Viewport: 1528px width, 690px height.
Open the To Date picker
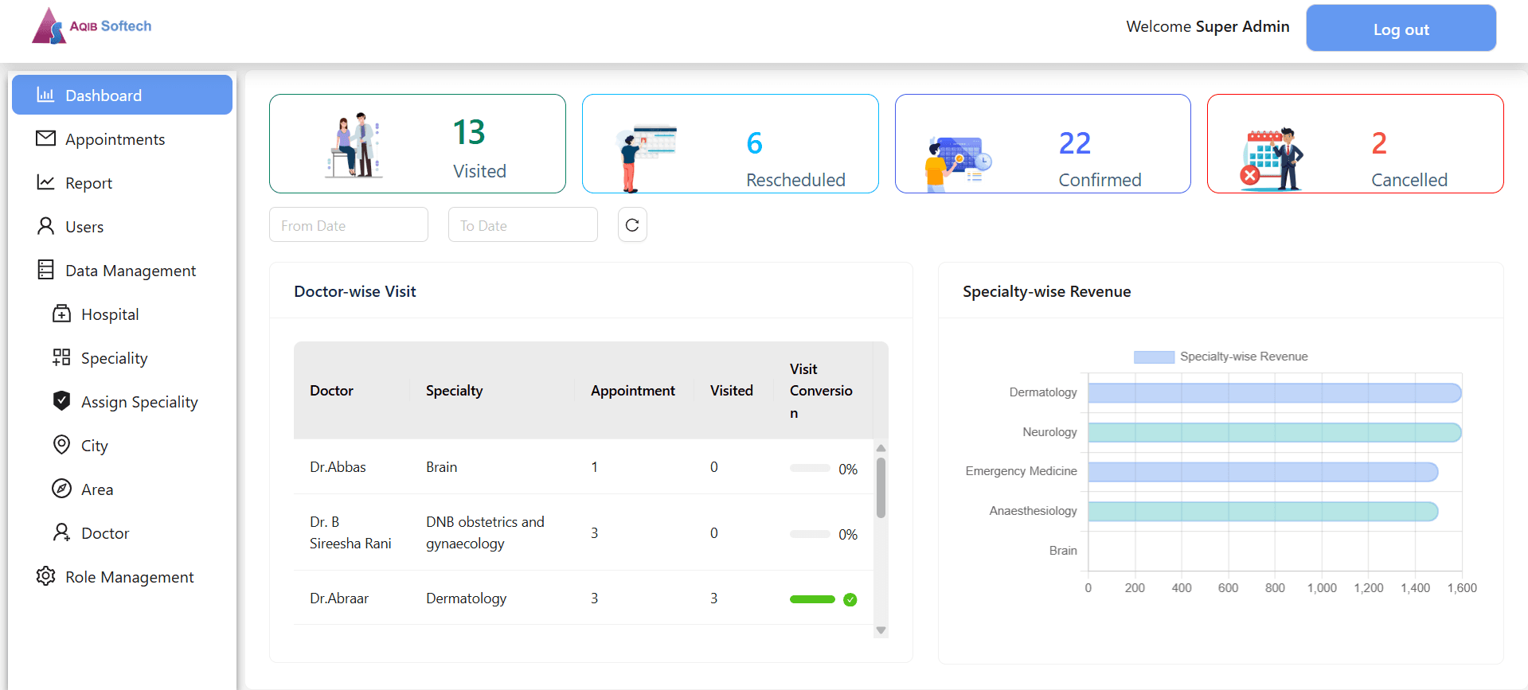(522, 225)
